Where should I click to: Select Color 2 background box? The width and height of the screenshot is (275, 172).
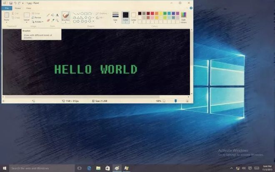(133, 17)
